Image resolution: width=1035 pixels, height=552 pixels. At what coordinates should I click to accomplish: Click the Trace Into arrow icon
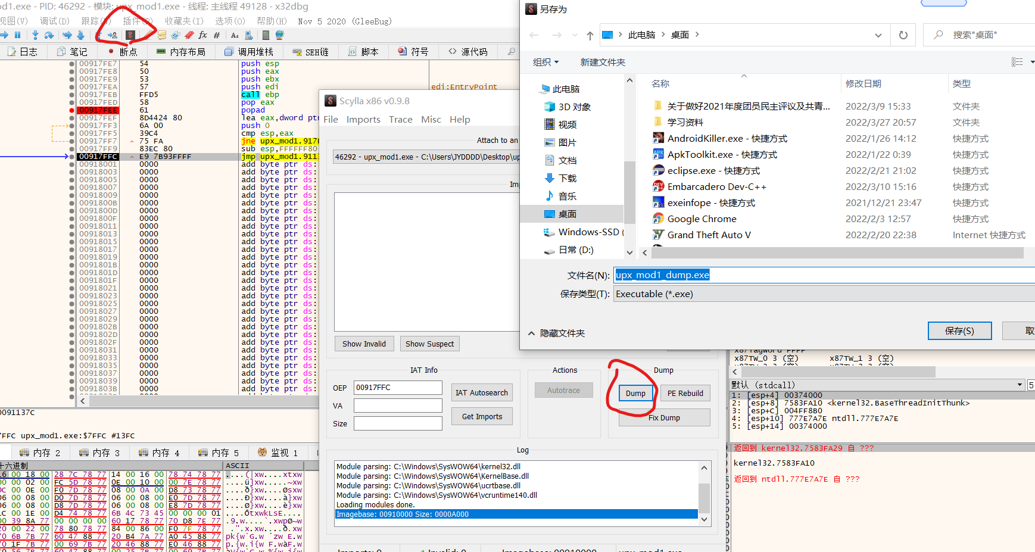pyautogui.click(x=67, y=35)
